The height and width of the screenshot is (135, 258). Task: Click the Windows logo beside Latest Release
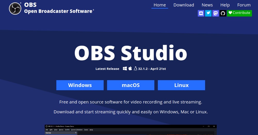[125, 69]
